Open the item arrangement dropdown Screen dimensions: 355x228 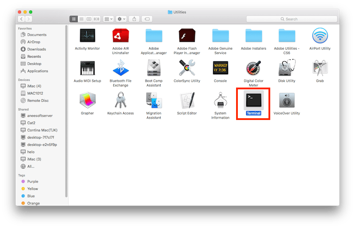108,19
